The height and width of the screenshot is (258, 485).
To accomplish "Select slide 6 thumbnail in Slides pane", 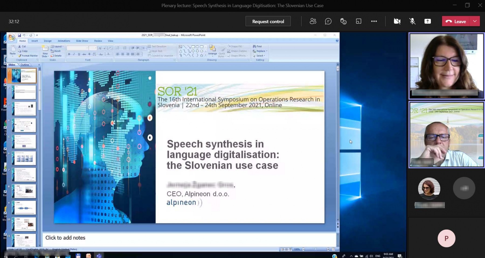I will click(24, 158).
